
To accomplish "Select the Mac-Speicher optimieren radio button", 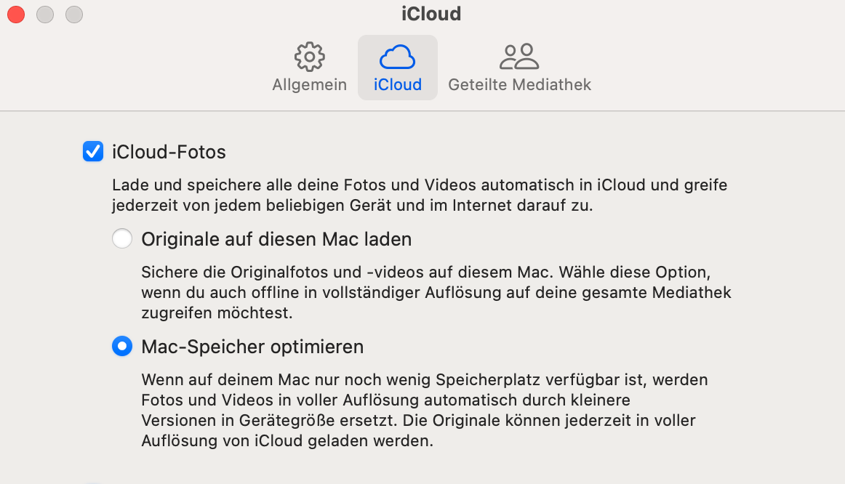I will coord(122,347).
